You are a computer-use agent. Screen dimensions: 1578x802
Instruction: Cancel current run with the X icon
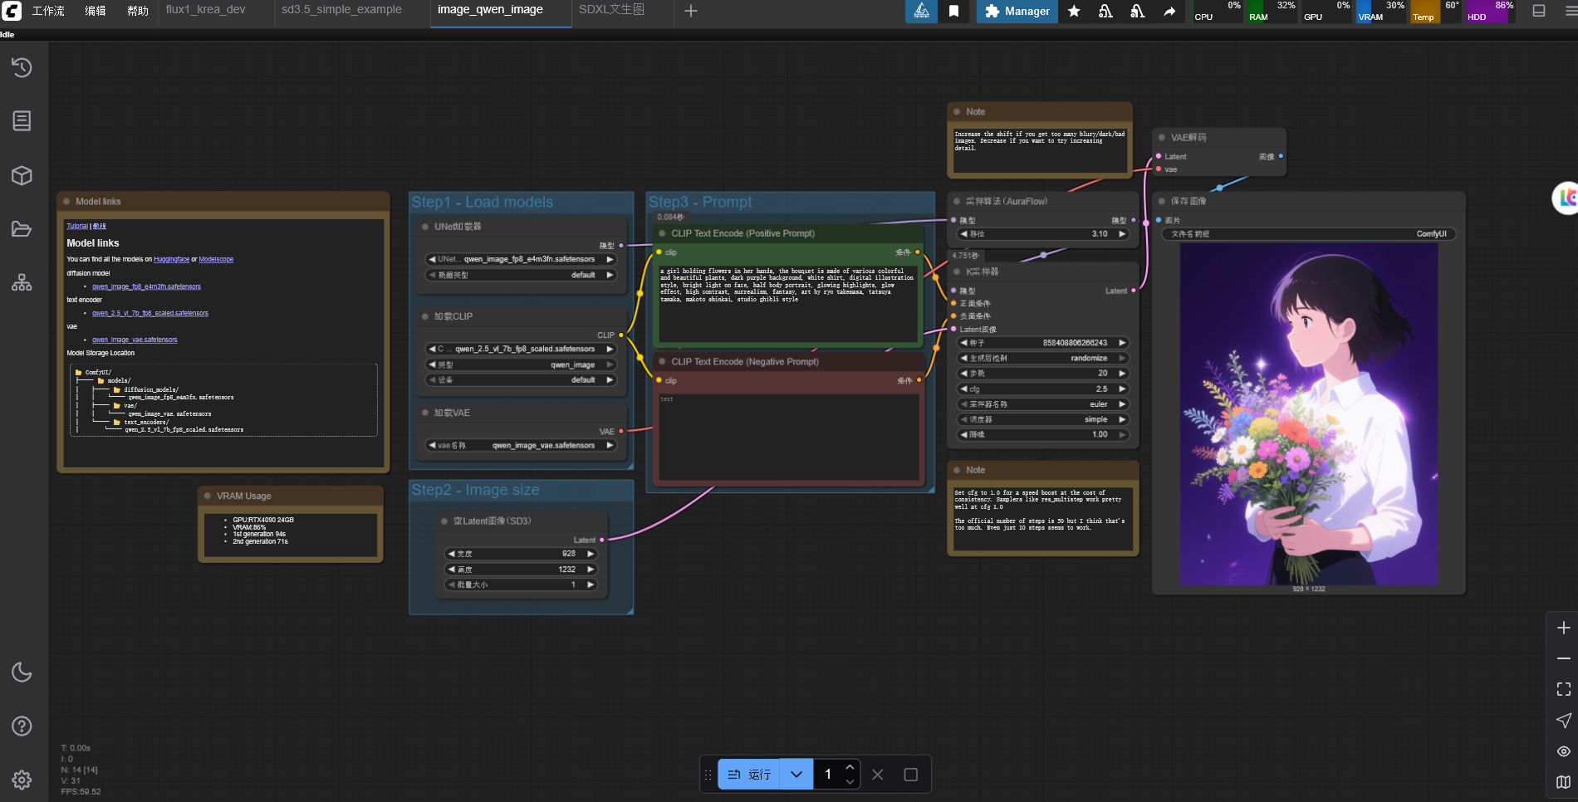pos(878,775)
